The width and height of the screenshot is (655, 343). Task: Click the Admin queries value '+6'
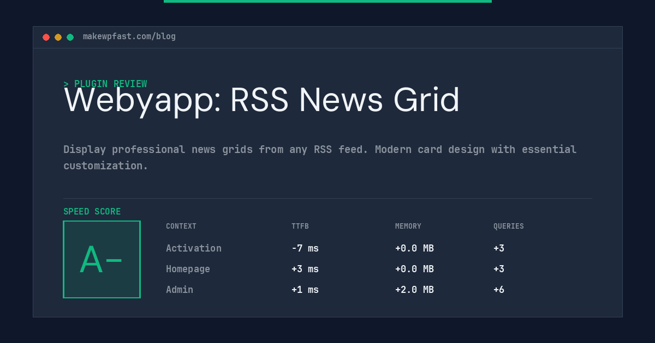[499, 290]
